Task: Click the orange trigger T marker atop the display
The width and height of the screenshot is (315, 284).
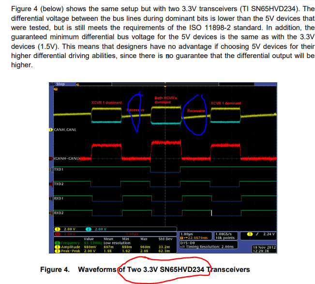Action: click(x=56, y=89)
